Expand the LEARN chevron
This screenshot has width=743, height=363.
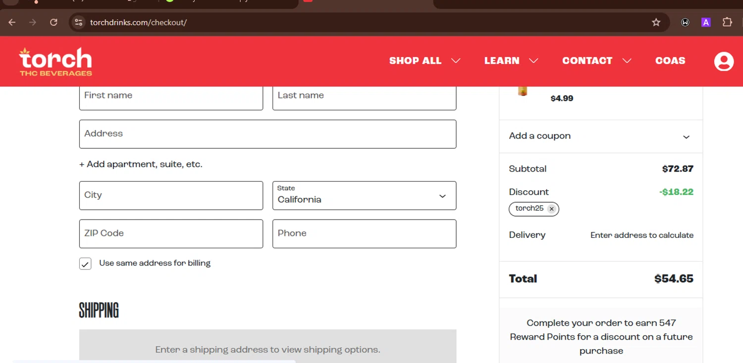533,61
